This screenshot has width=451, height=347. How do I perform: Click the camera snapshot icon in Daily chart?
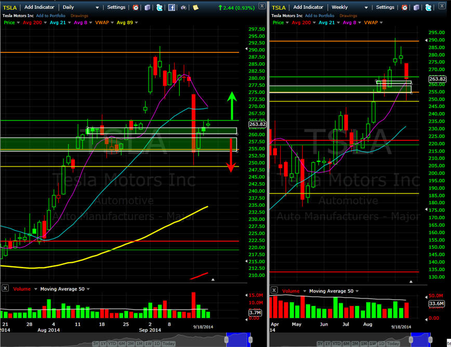click(183, 7)
